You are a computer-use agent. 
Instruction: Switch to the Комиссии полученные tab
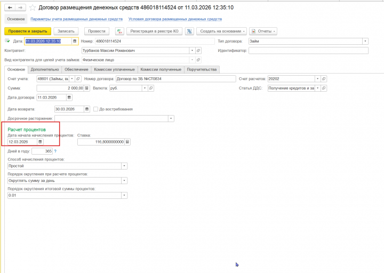161,69
